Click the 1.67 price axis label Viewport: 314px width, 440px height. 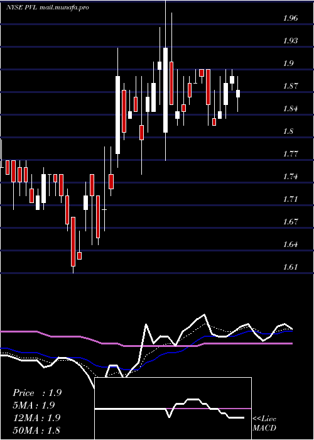pyautogui.click(x=290, y=222)
